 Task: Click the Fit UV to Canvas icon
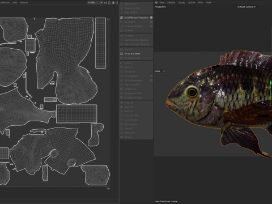121,54
